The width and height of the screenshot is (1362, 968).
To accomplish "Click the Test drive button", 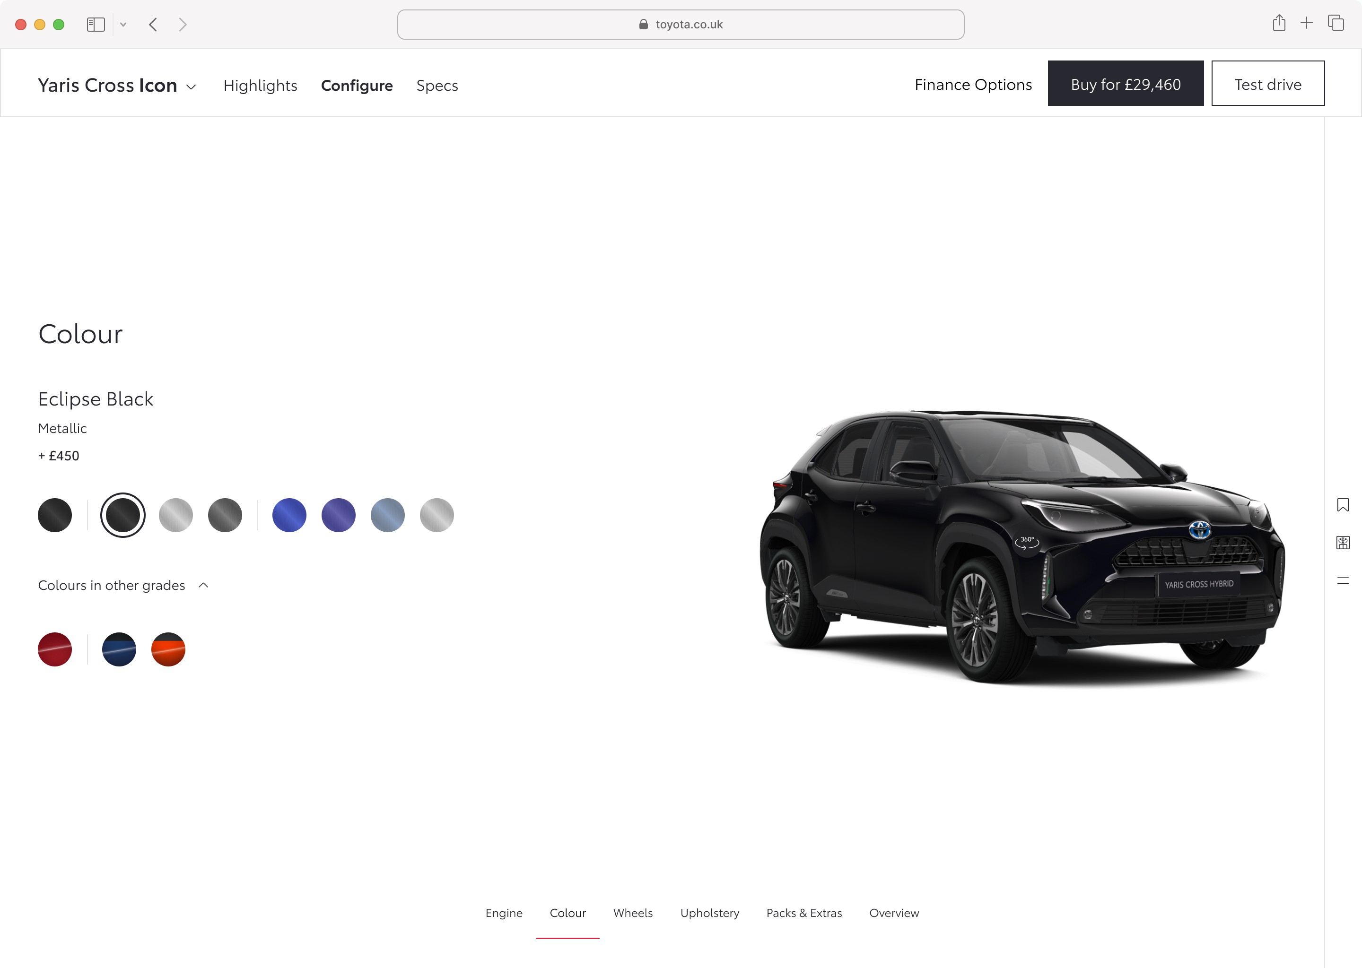I will click(1268, 84).
